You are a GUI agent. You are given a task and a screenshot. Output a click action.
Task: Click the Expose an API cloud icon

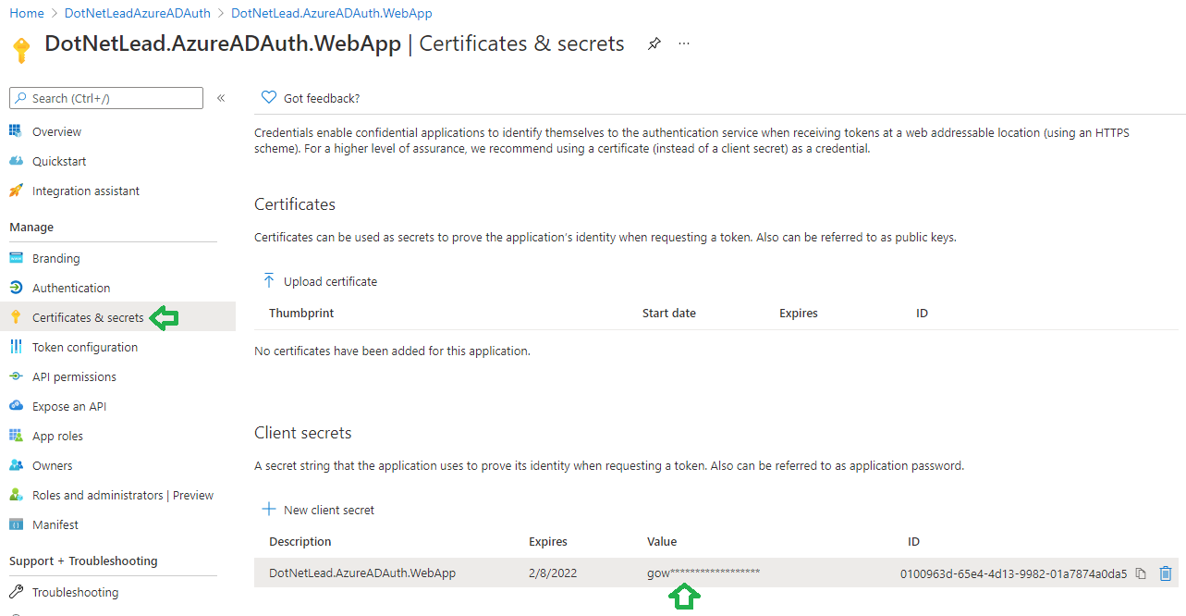(x=15, y=406)
